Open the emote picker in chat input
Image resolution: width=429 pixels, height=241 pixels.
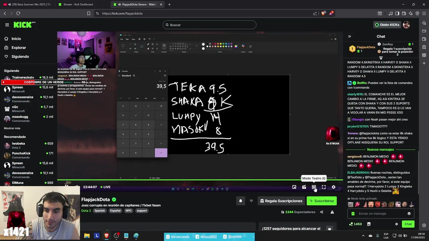coord(409,214)
